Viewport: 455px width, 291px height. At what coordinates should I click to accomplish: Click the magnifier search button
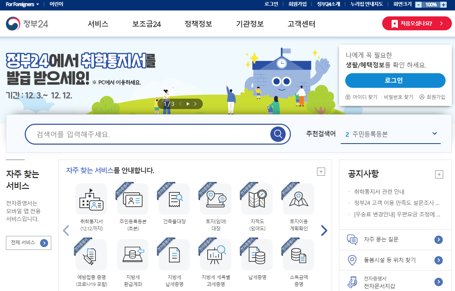point(278,134)
